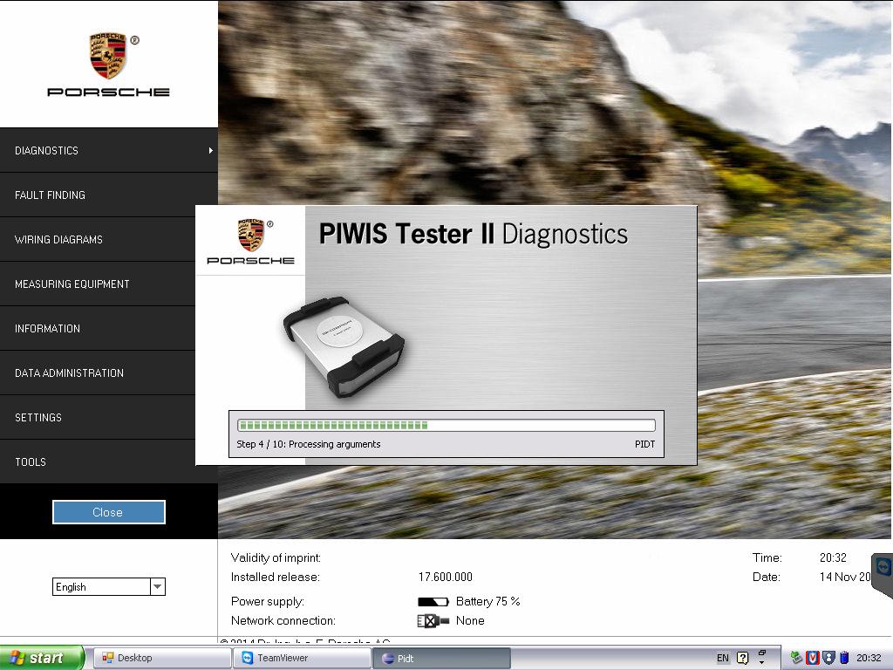Click the PIWIS tester device image
The width and height of the screenshot is (893, 670).
pyautogui.click(x=344, y=345)
